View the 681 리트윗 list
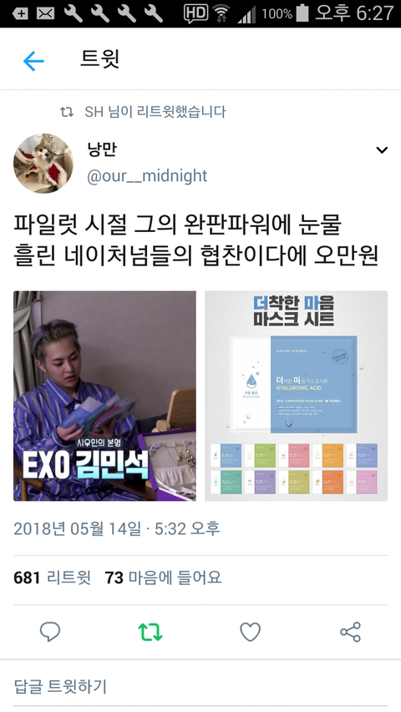 click(x=53, y=578)
